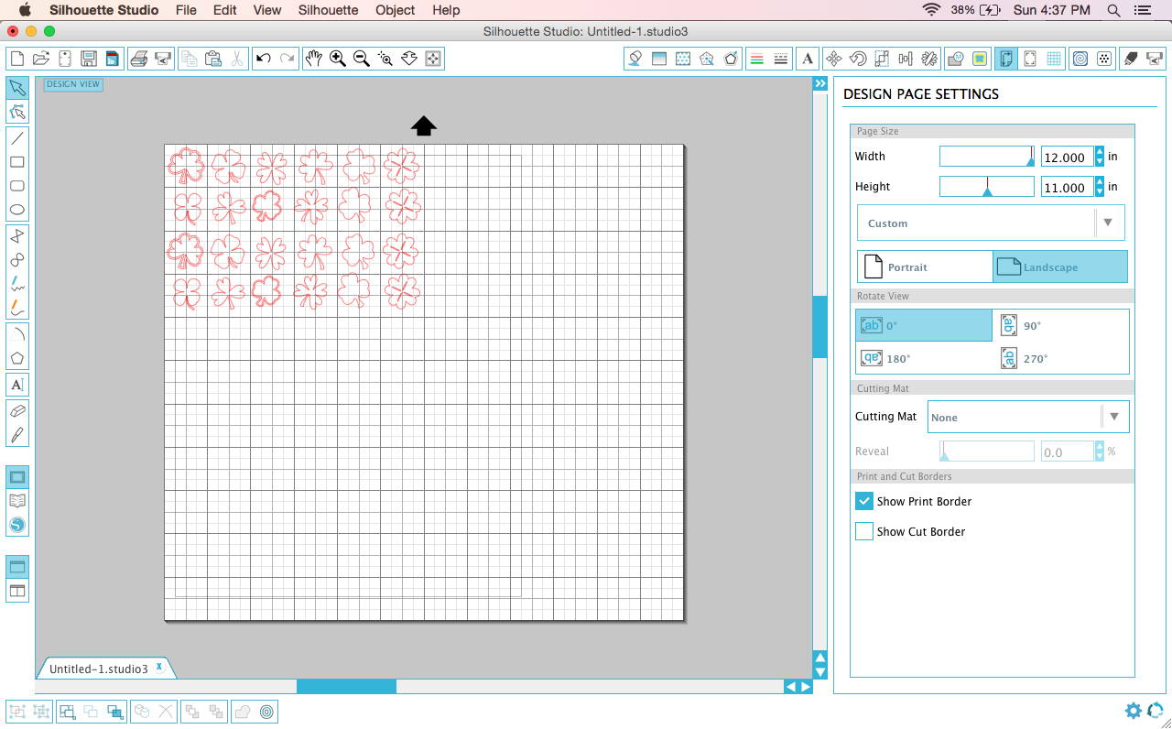Image resolution: width=1172 pixels, height=729 pixels.
Task: Open the Fill Color window
Action: (x=635, y=59)
